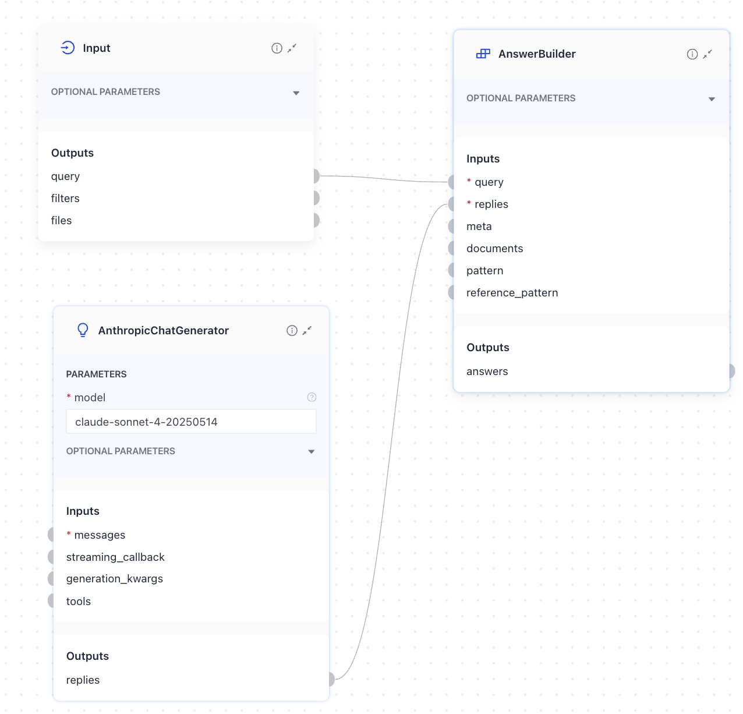Click the query output port on Input
Screen dimensions: 743x714
[x=316, y=175]
